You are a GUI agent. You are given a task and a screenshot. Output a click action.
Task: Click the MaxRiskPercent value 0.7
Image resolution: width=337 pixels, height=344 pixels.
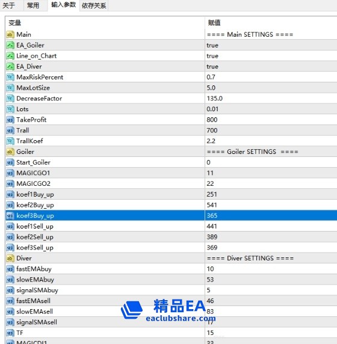point(211,77)
